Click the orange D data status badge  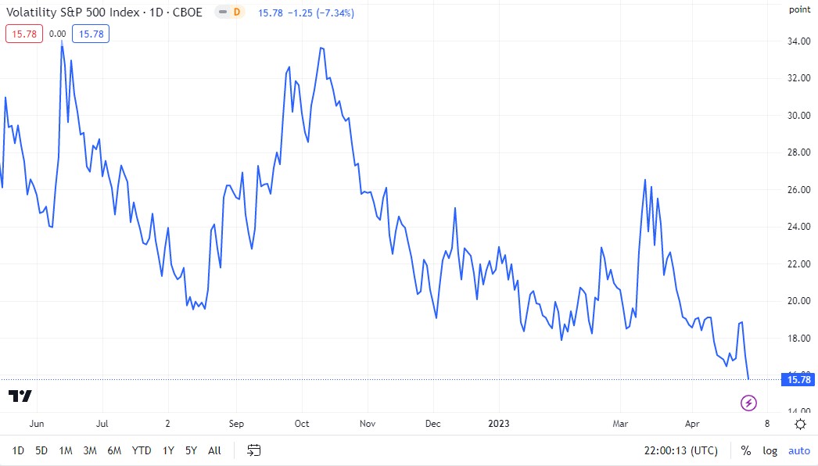[237, 12]
